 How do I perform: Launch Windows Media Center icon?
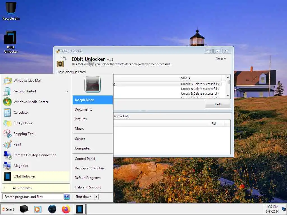[x=7, y=102]
